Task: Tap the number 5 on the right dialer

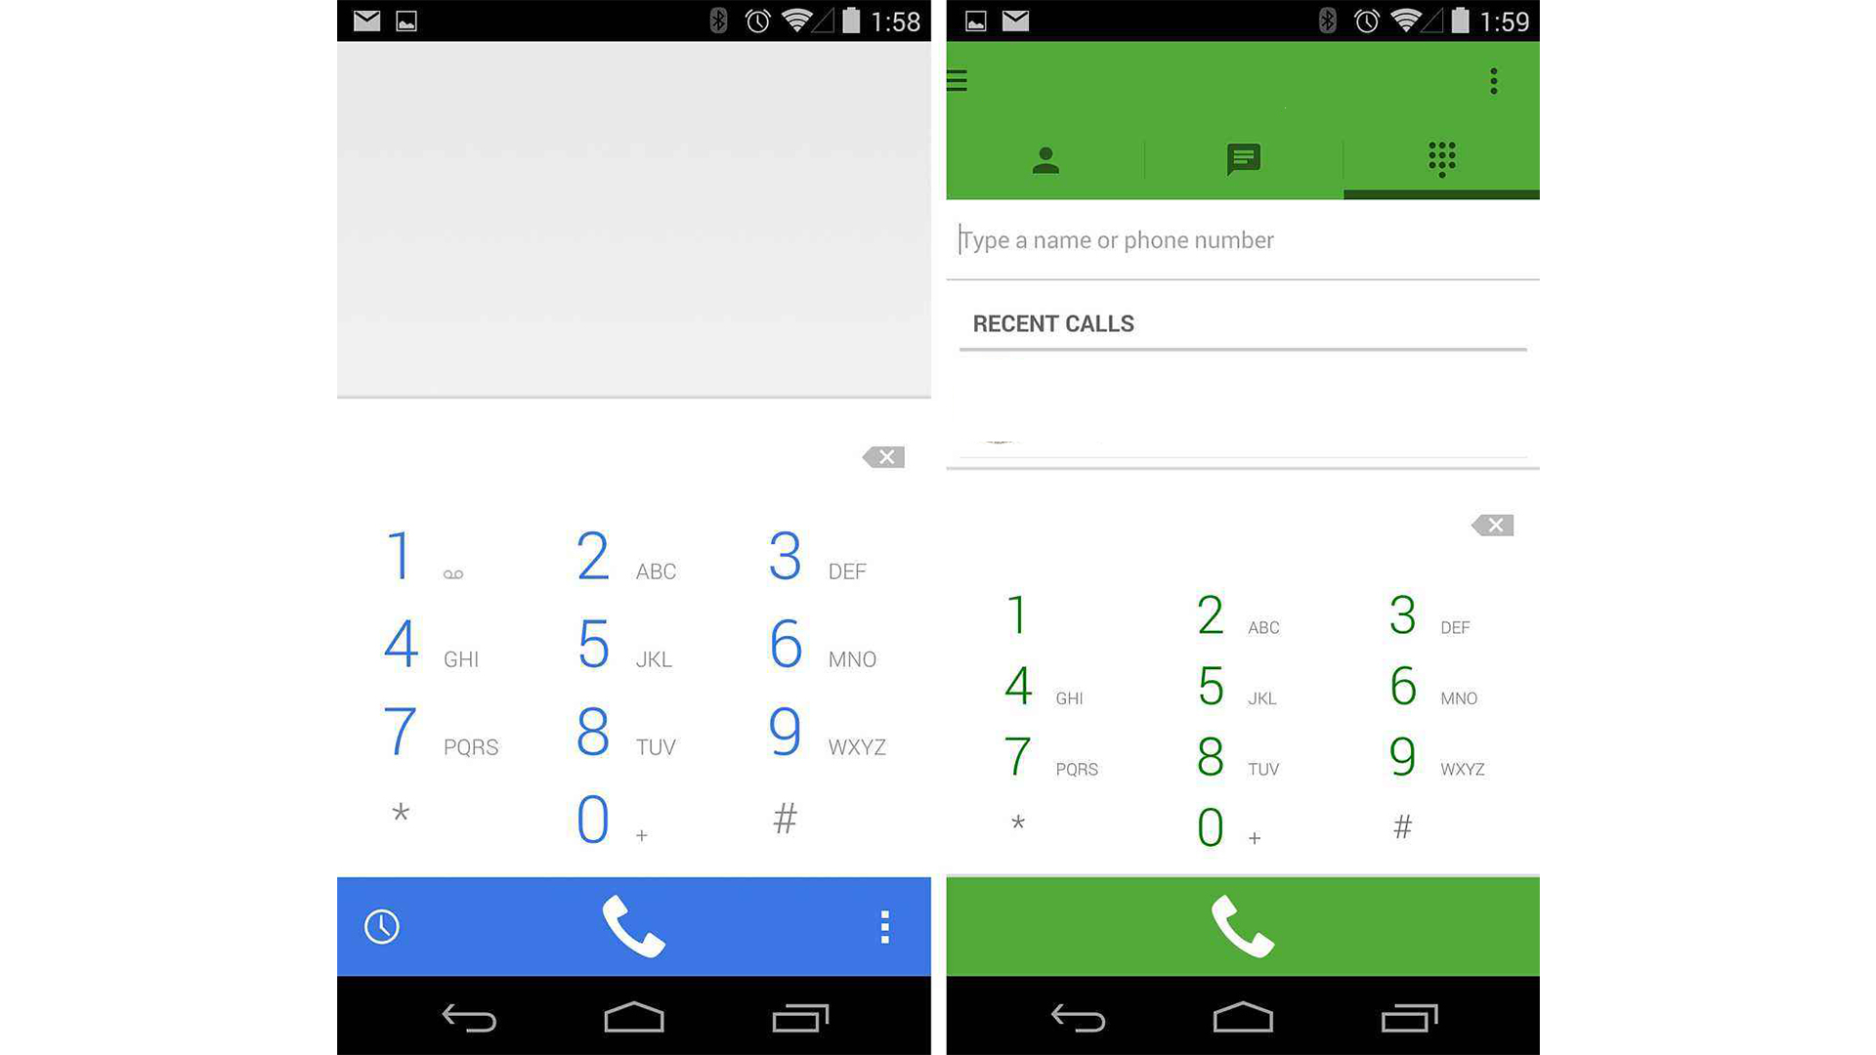Action: pyautogui.click(x=1212, y=684)
